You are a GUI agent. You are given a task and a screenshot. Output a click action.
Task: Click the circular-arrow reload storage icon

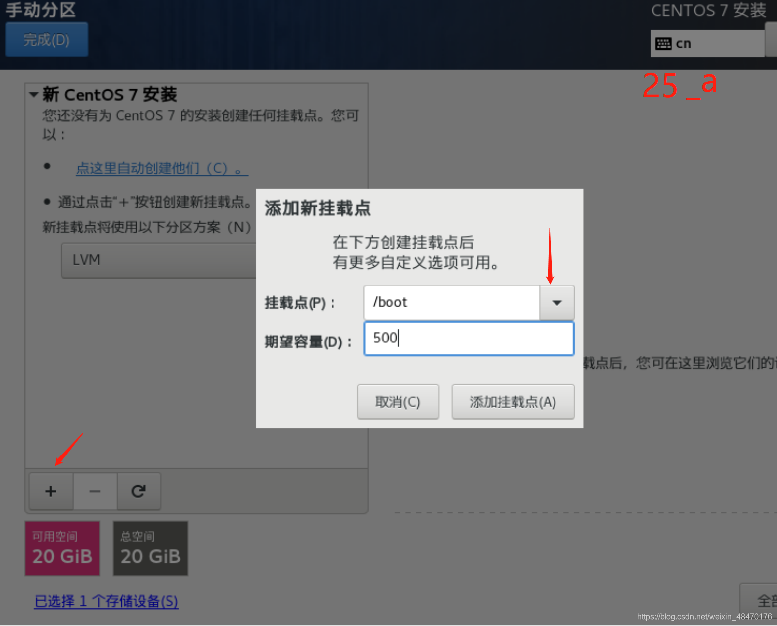coord(139,491)
